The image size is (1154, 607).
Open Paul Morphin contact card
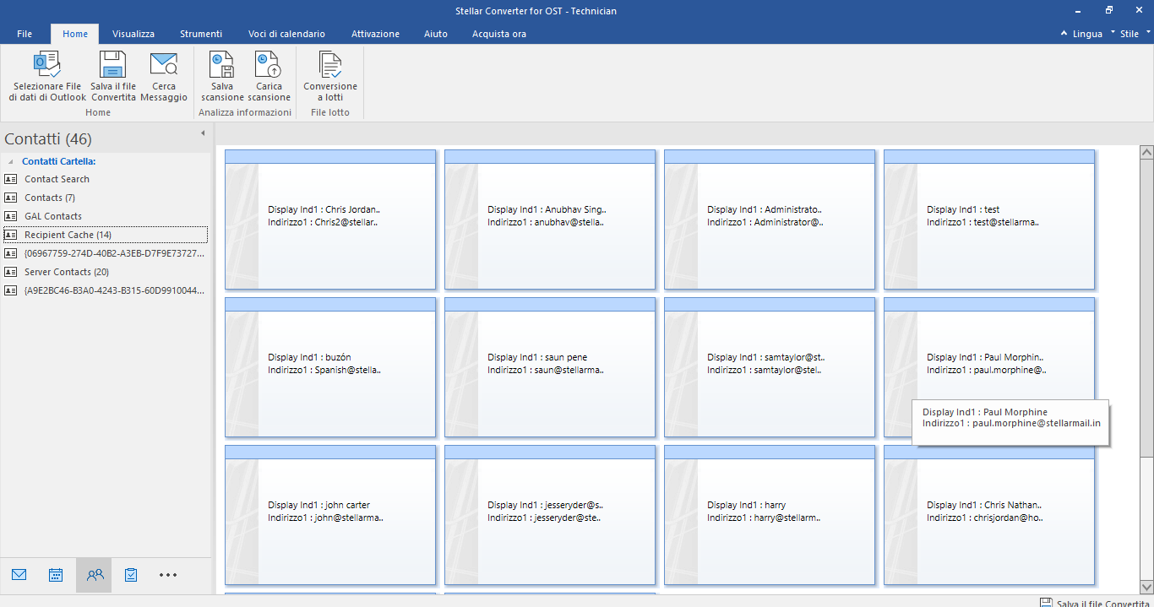(x=989, y=367)
